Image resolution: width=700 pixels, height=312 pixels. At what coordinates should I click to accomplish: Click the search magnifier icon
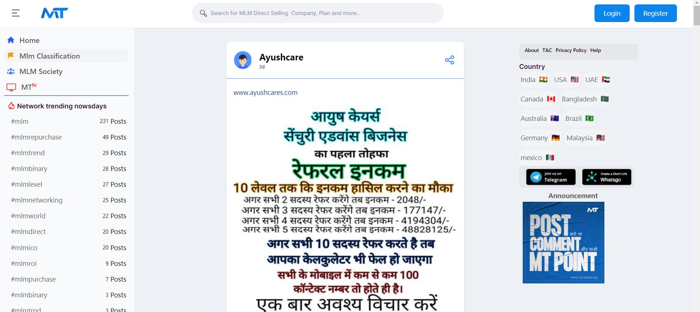(x=203, y=13)
